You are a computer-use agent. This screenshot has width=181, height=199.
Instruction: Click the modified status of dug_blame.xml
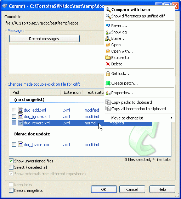tap(92, 145)
